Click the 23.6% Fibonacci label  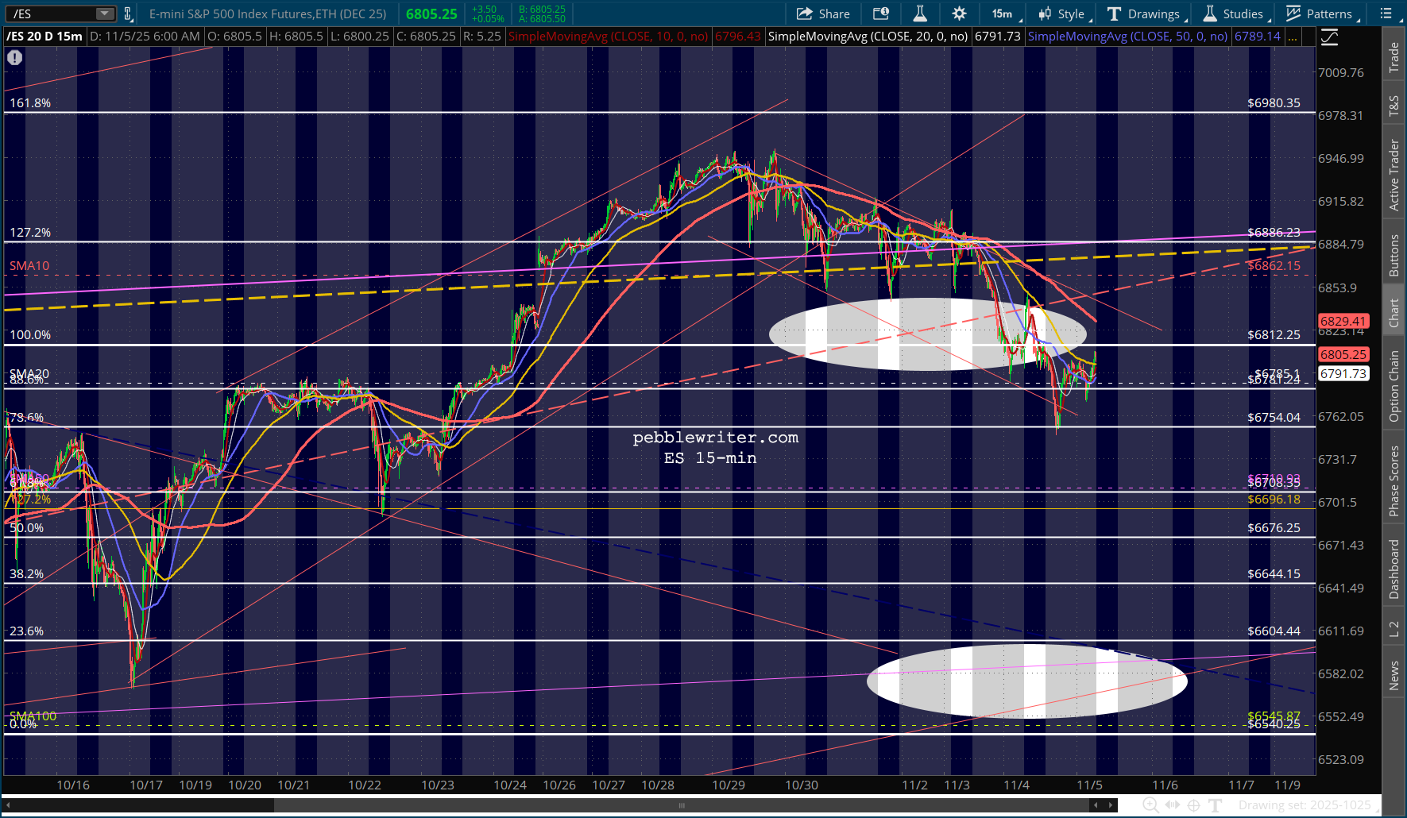tap(26, 631)
